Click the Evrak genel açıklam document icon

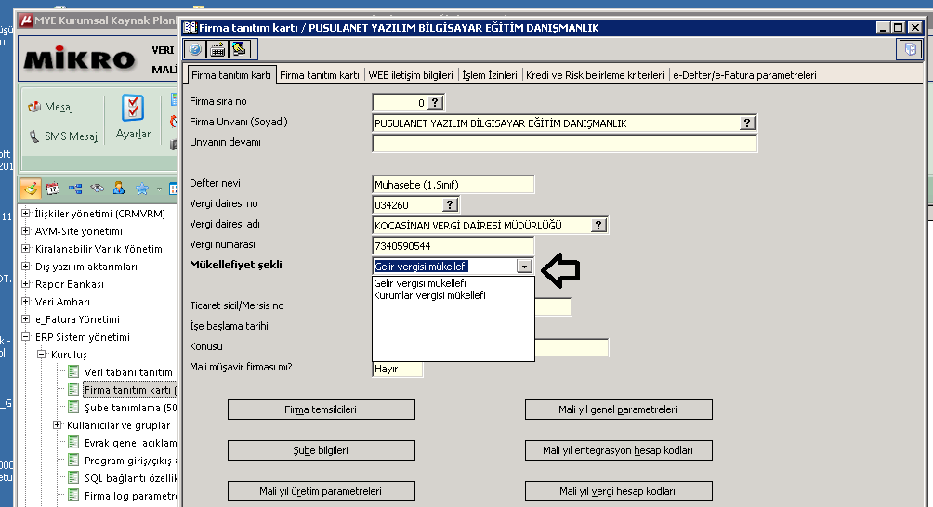click(73, 442)
